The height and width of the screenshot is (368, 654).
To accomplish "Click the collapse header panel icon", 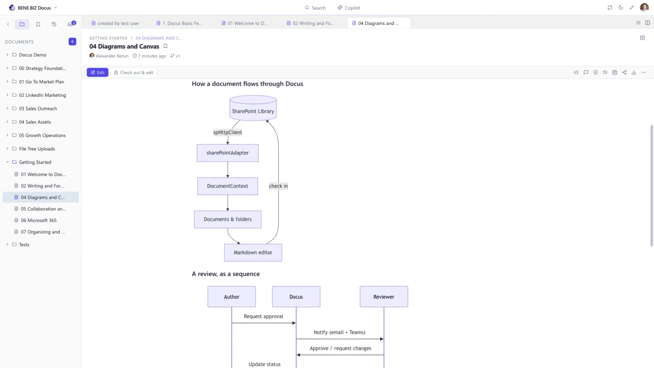I will click(x=643, y=38).
